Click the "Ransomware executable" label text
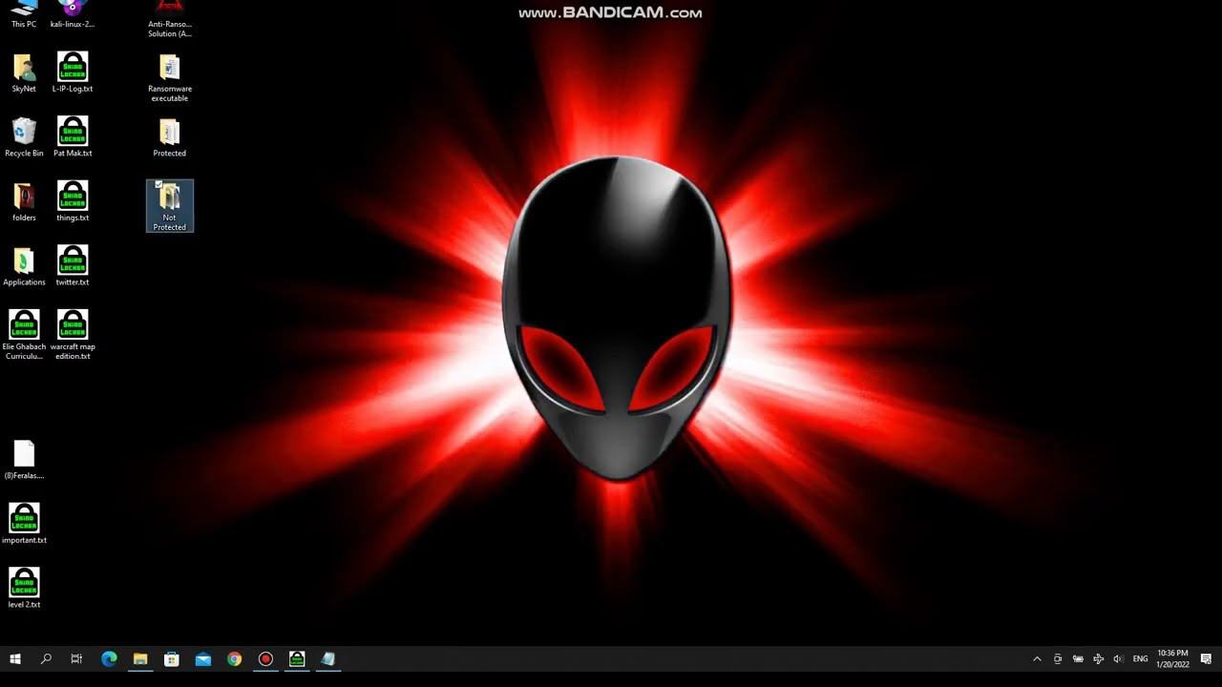This screenshot has width=1222, height=687. click(170, 94)
